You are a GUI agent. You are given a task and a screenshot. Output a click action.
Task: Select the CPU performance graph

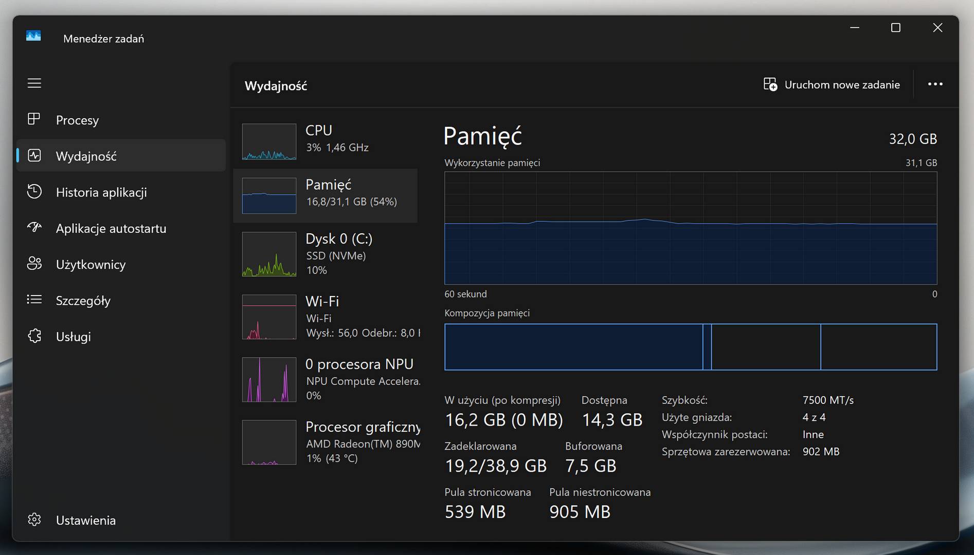pyautogui.click(x=269, y=141)
